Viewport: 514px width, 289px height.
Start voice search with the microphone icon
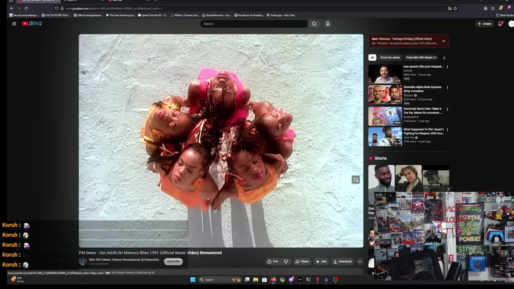328,24
